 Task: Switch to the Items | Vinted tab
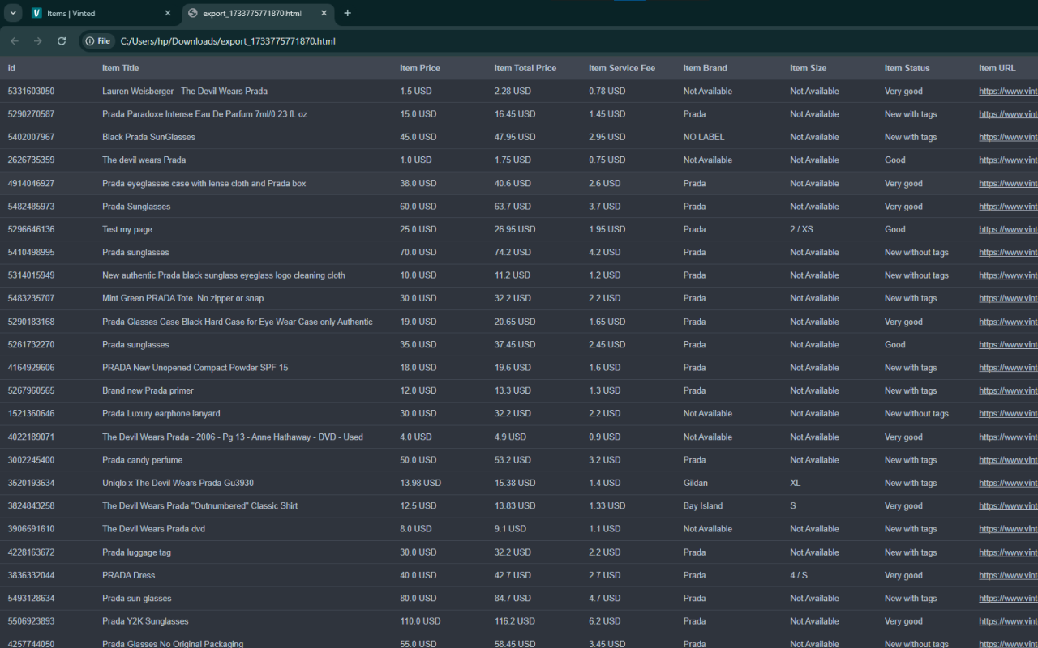pos(101,13)
